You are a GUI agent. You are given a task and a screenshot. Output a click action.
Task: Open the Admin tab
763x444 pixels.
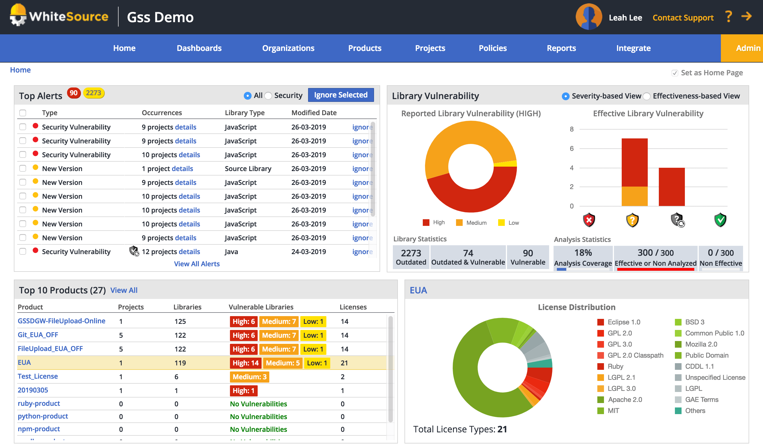(x=742, y=48)
